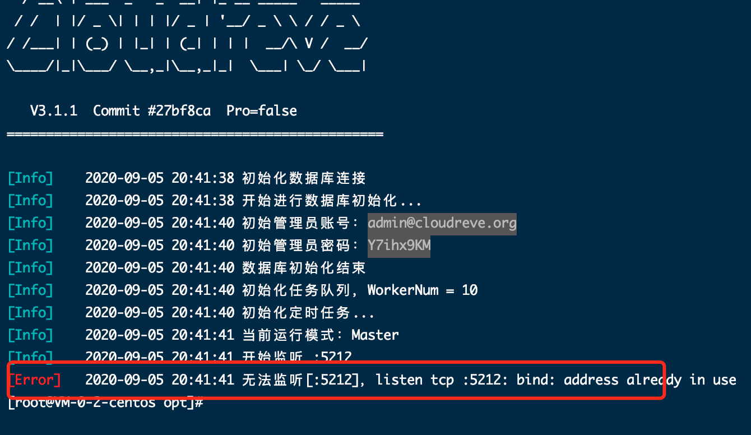Viewport: 751px width, 435px height.
Task: Click the 初始化数据库连接 log message
Action: coord(304,178)
